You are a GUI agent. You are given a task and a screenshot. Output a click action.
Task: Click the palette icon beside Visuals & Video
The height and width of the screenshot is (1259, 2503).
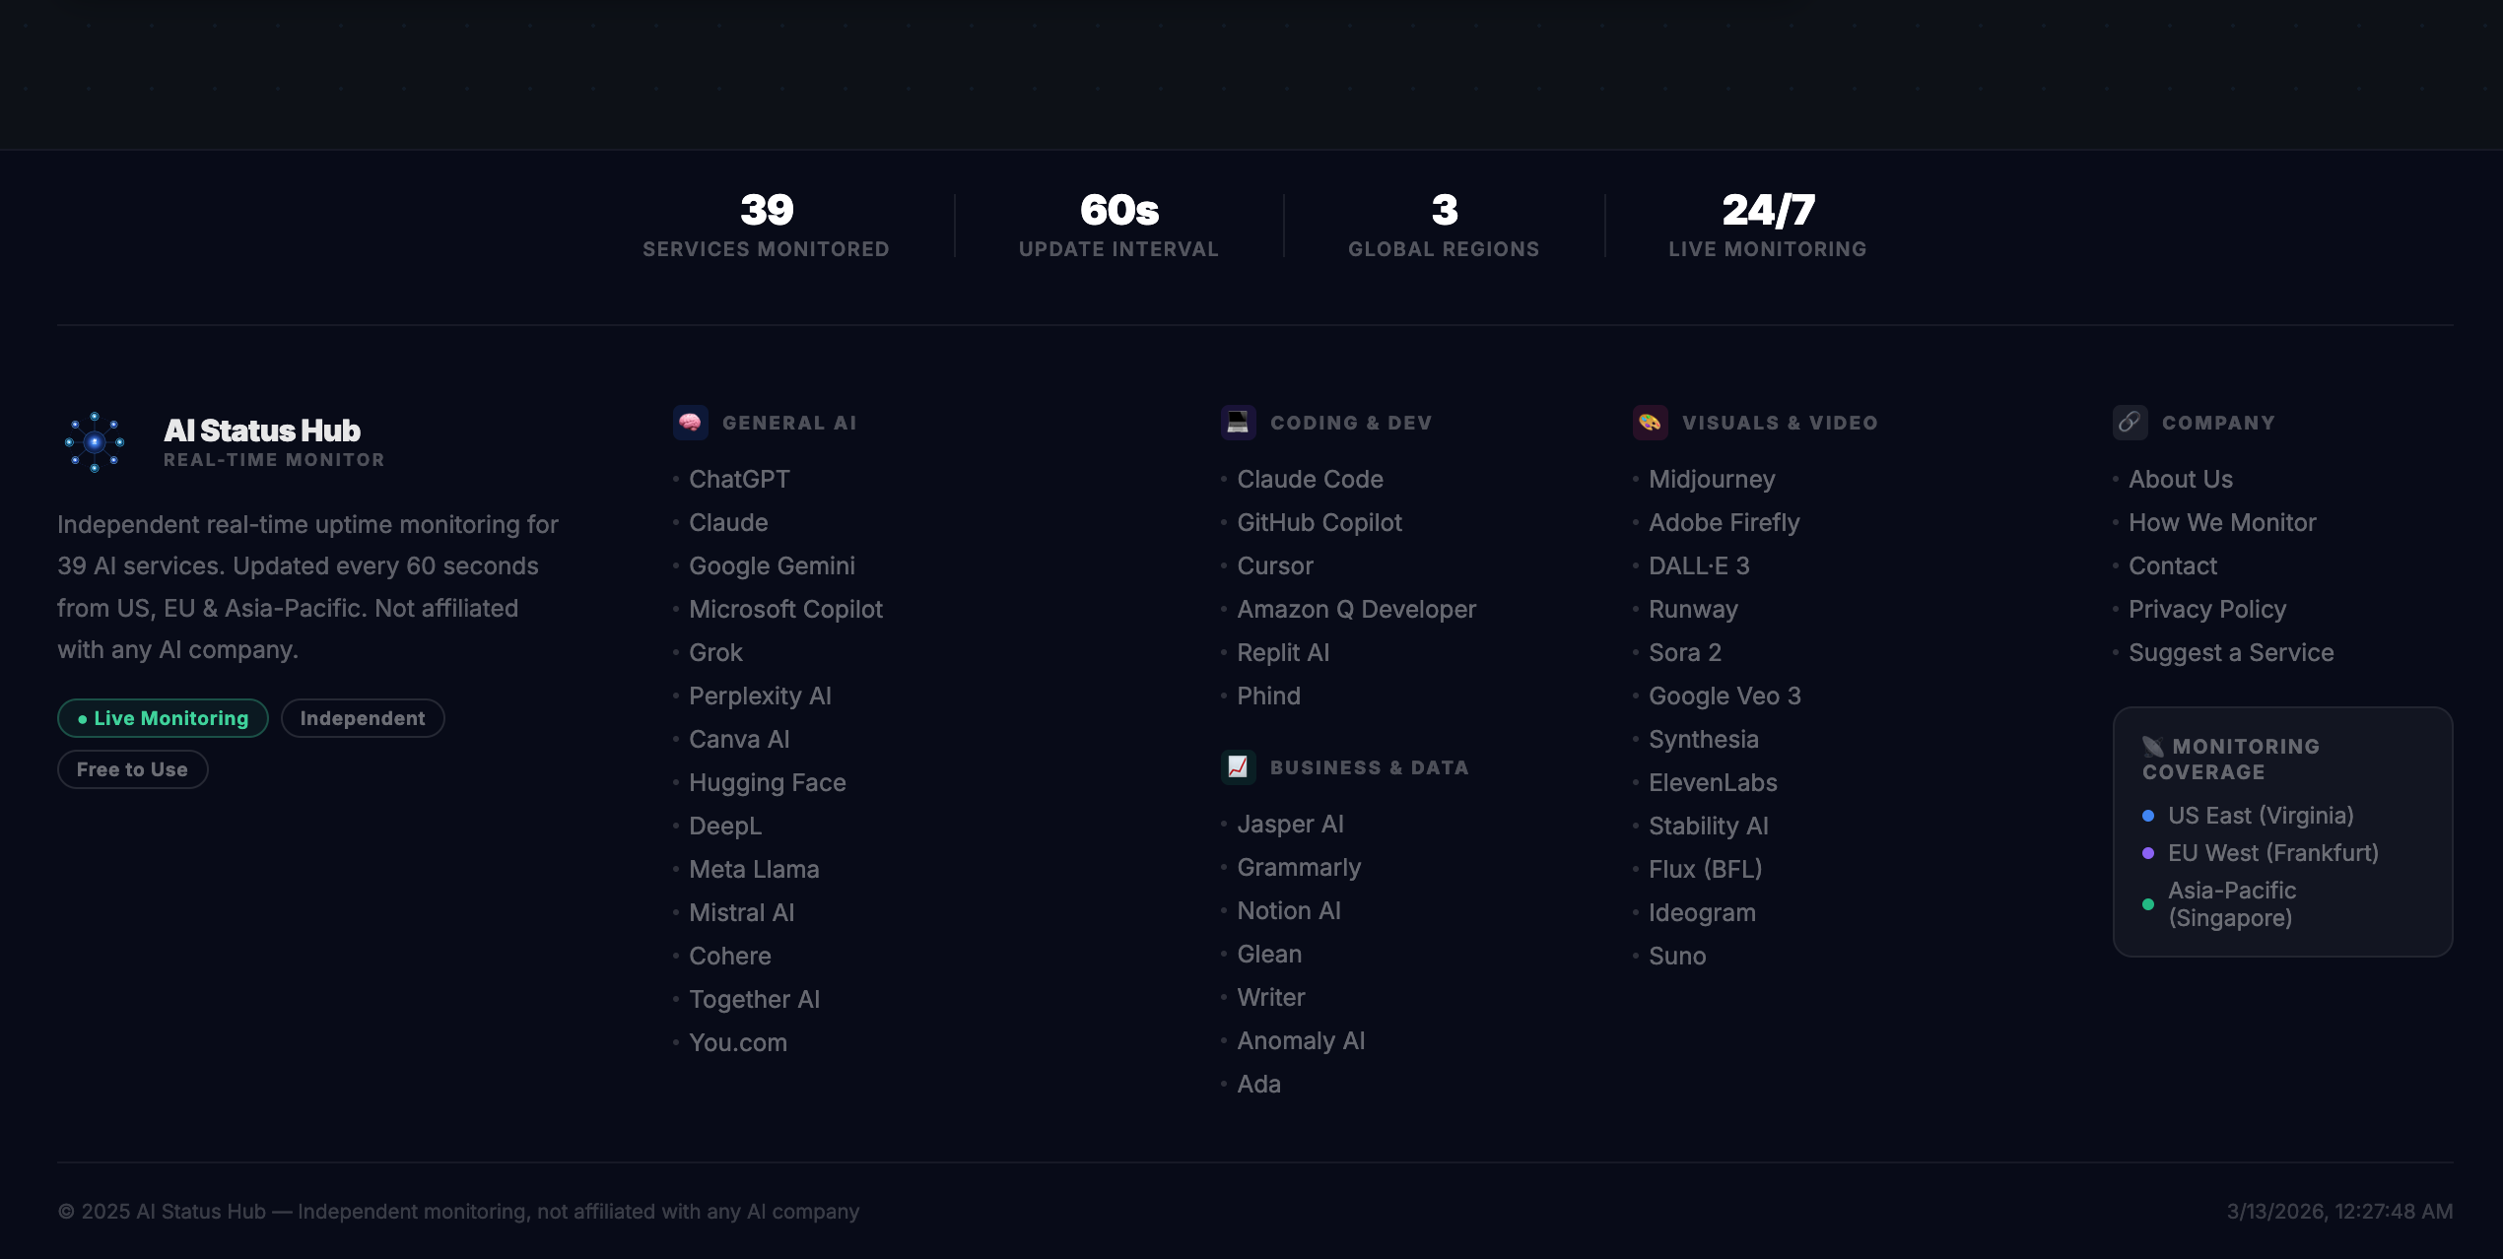point(1650,423)
